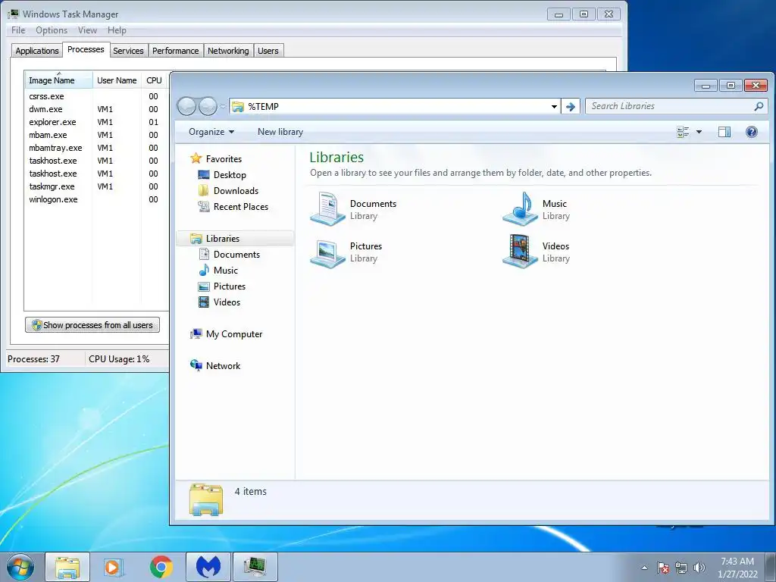Image resolution: width=776 pixels, height=582 pixels.
Task: Open recent pages dropdown near navigation buttons
Action: point(222,106)
